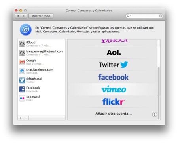Viewport: 178px width, 143px height.
Task: Click Añadir otra cuenta...
Action: pos(114,114)
